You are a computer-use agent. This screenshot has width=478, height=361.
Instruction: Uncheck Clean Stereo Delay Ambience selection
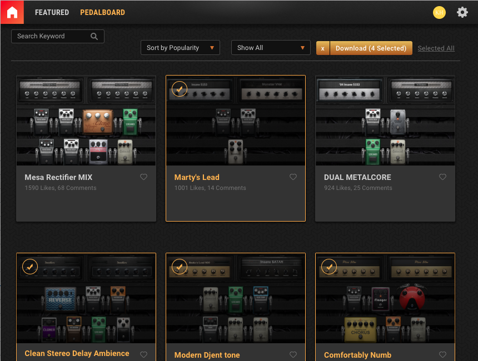tap(30, 267)
